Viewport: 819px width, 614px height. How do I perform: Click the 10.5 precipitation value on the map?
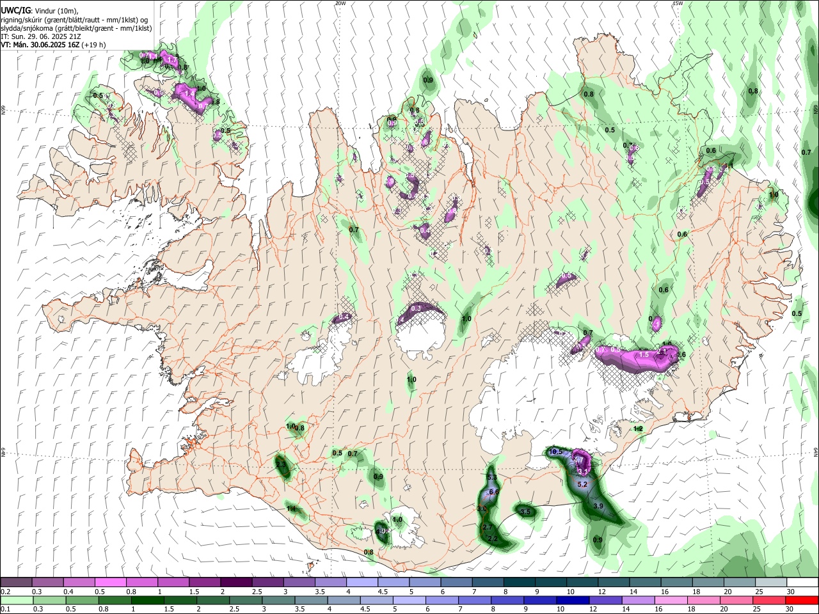click(x=555, y=452)
